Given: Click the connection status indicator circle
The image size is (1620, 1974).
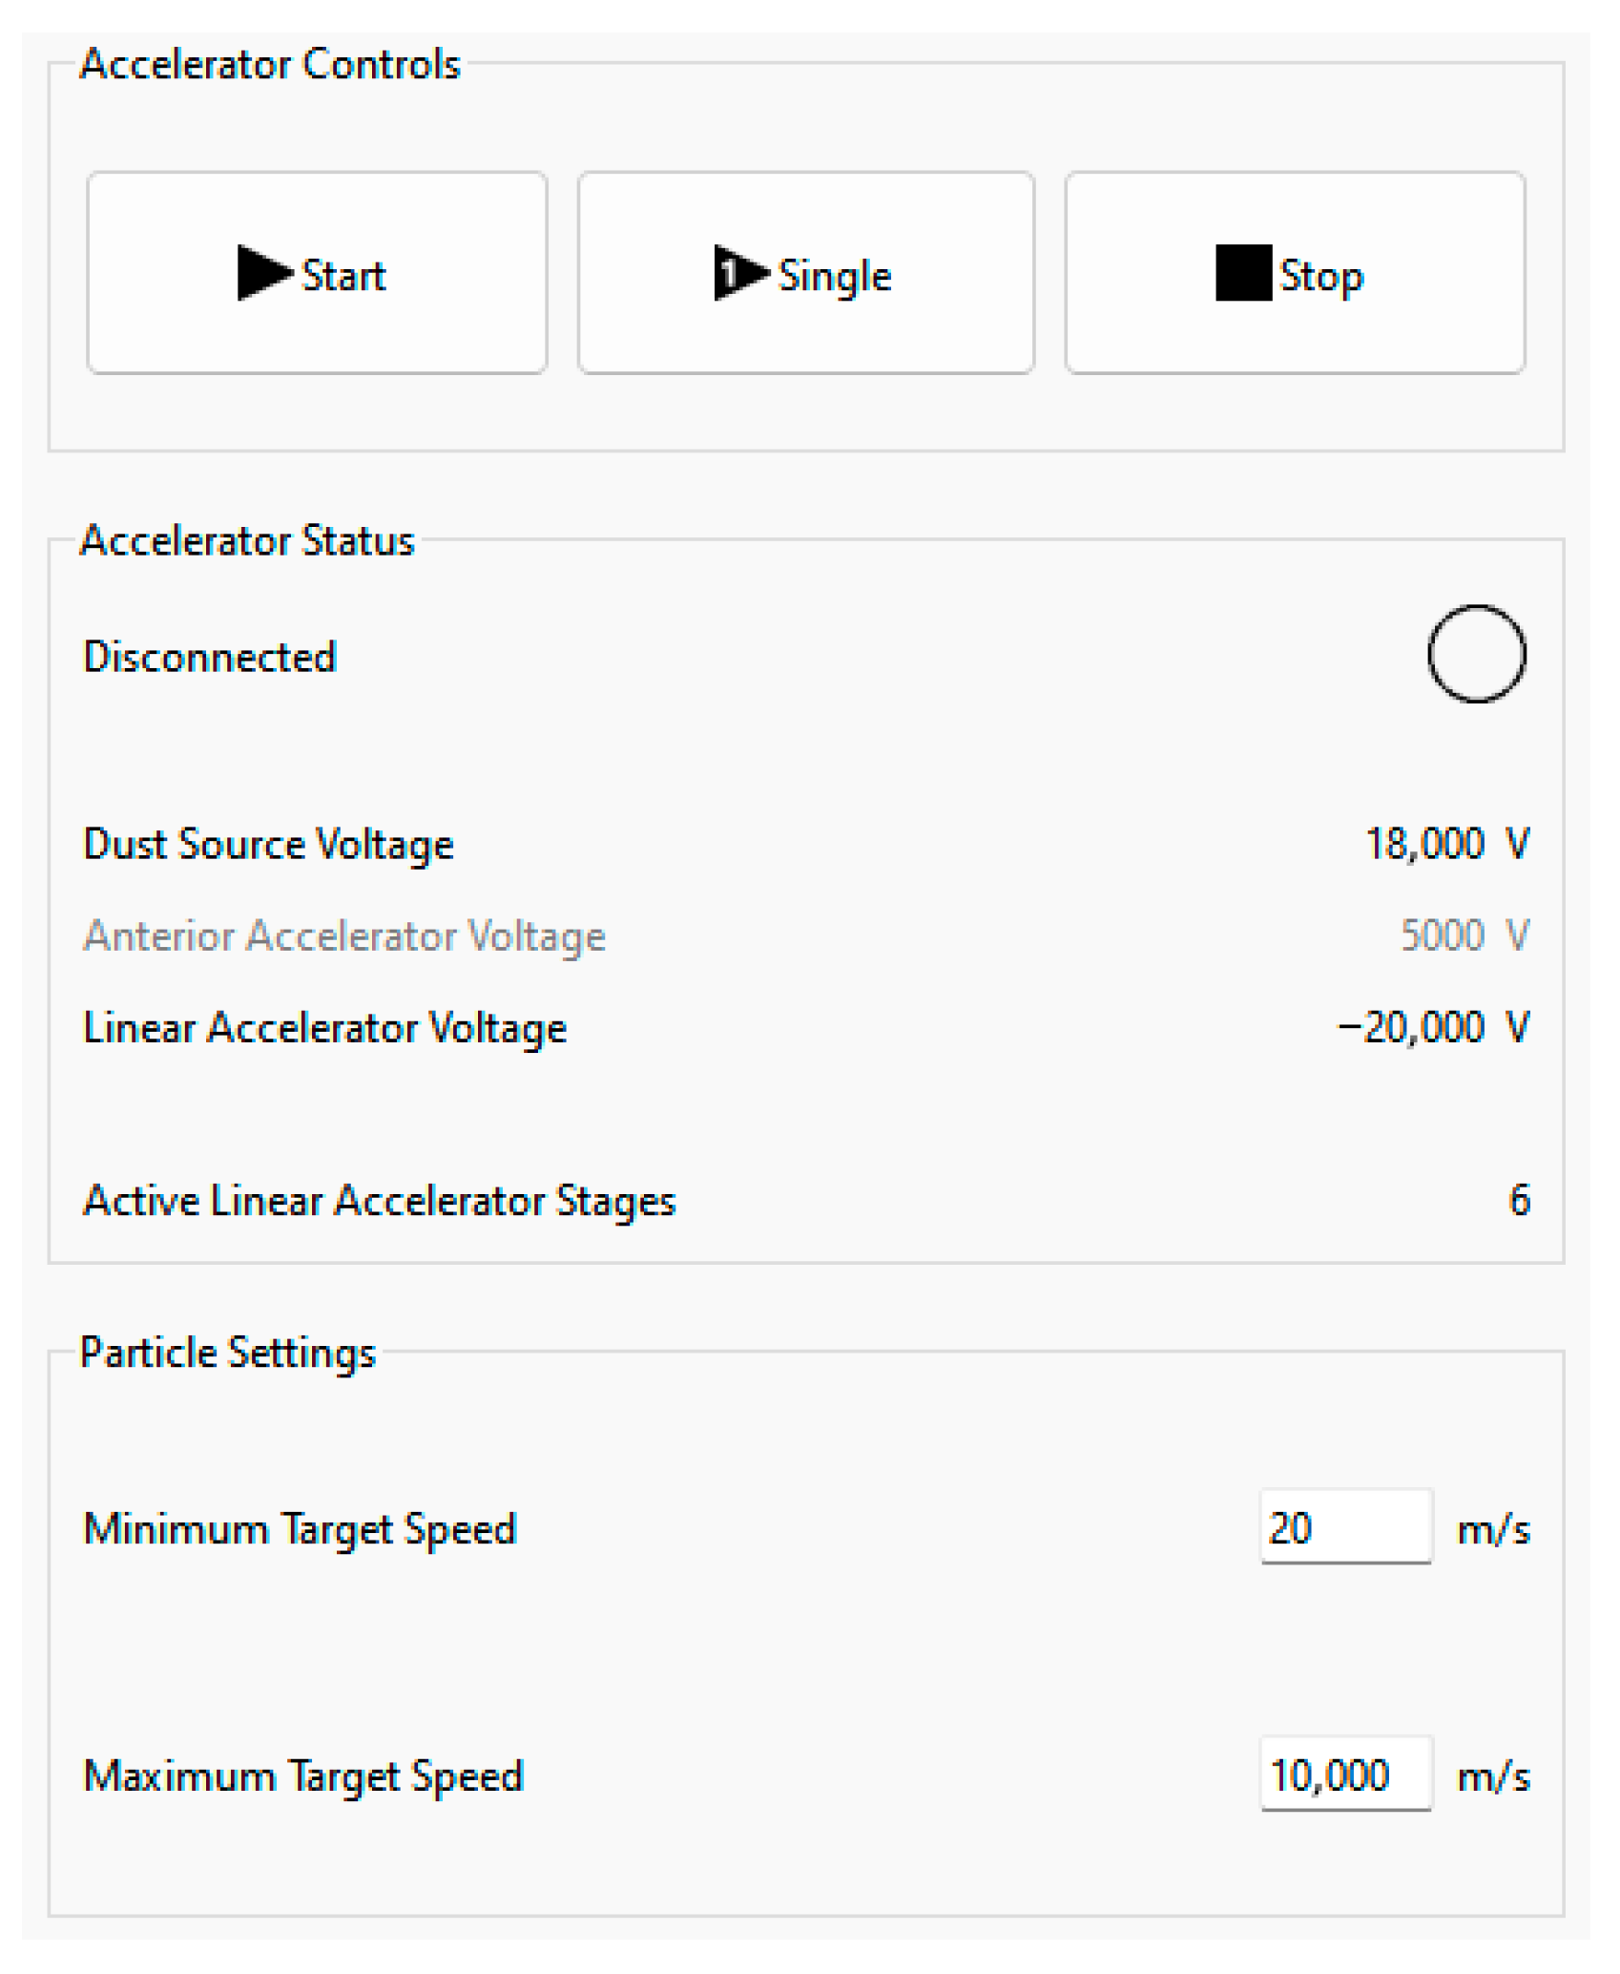Looking at the screenshot, I should coord(1476,655).
